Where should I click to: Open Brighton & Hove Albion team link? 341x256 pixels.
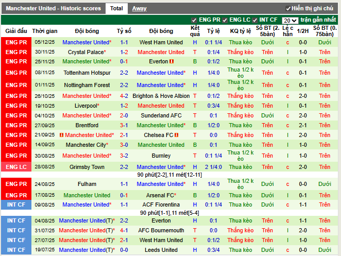161,96
